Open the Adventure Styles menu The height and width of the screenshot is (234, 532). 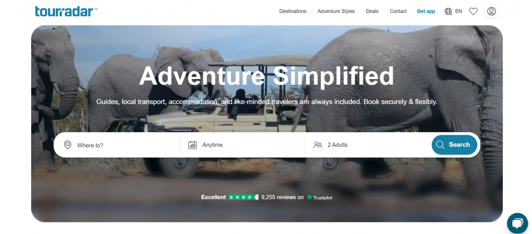click(336, 11)
